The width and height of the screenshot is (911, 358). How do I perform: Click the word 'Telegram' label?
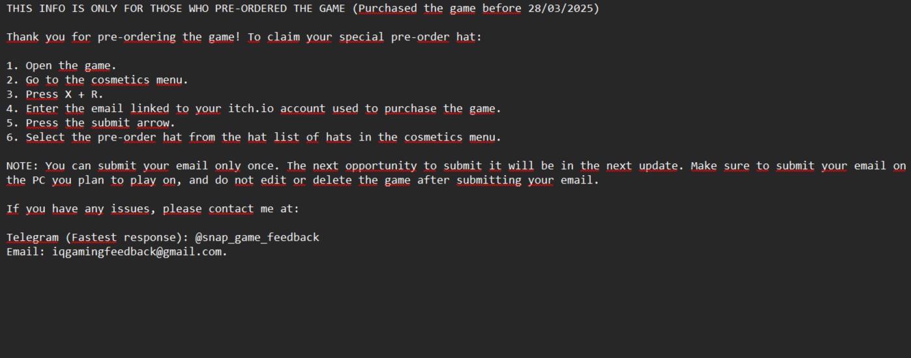pyautogui.click(x=32, y=238)
